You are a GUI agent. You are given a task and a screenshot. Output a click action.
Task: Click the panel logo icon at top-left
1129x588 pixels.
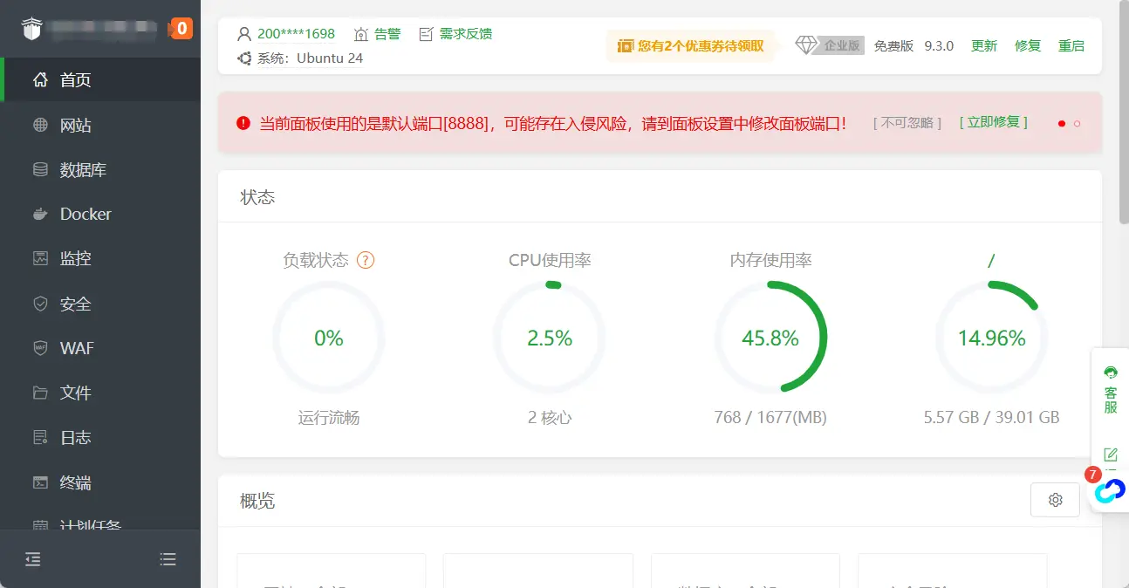point(31,29)
